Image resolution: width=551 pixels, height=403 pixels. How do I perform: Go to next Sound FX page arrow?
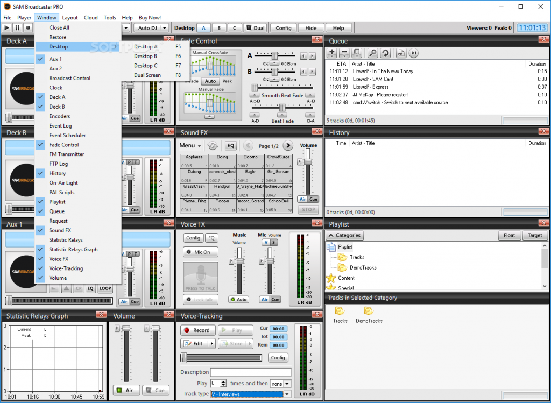(x=288, y=145)
